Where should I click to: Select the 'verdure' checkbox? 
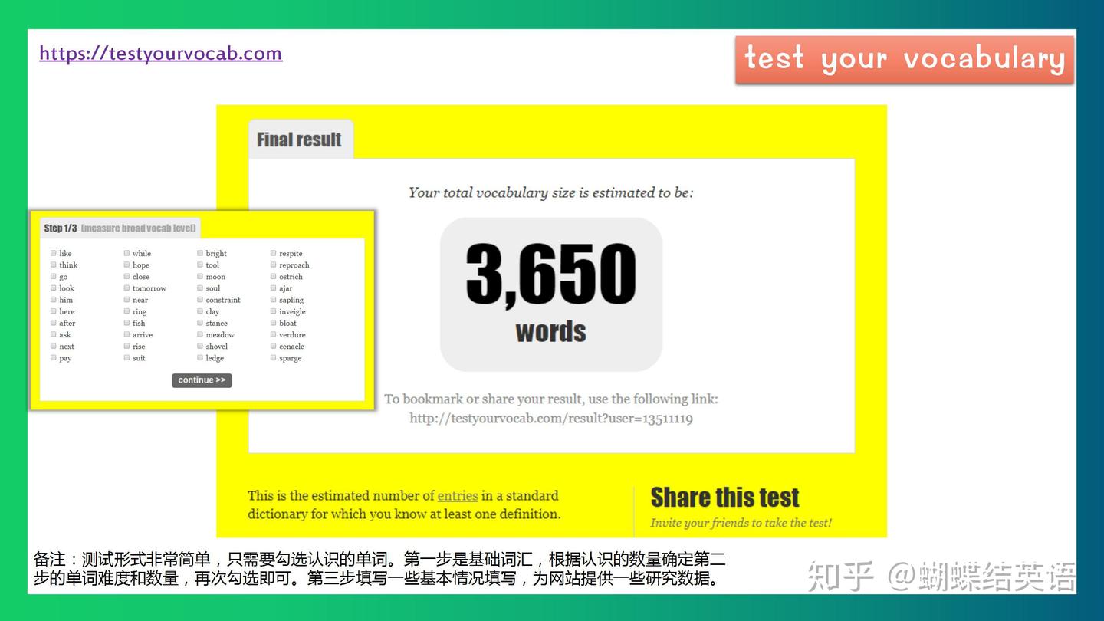click(x=273, y=334)
